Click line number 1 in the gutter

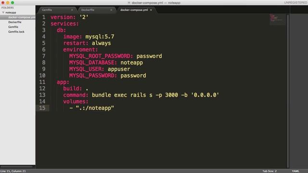click(x=44, y=17)
